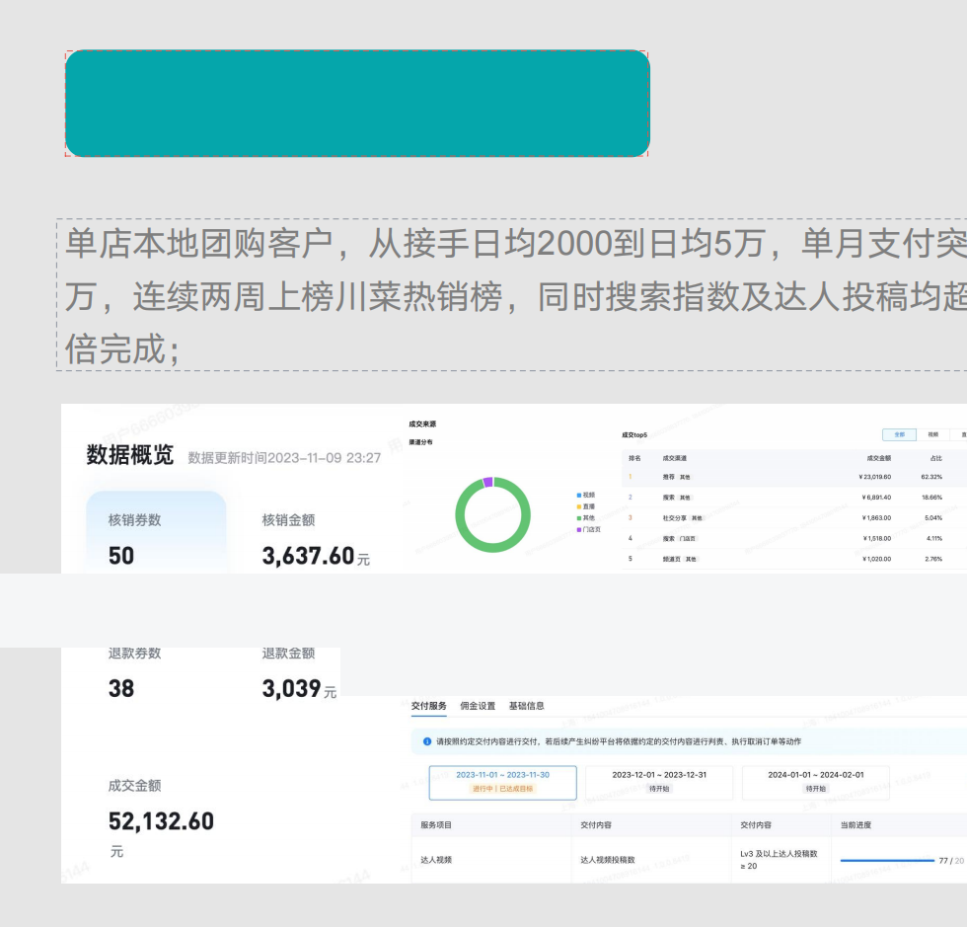Select the 2024-01-01 ~ 2024-02-01 period card
967x927 pixels.
[x=816, y=783]
